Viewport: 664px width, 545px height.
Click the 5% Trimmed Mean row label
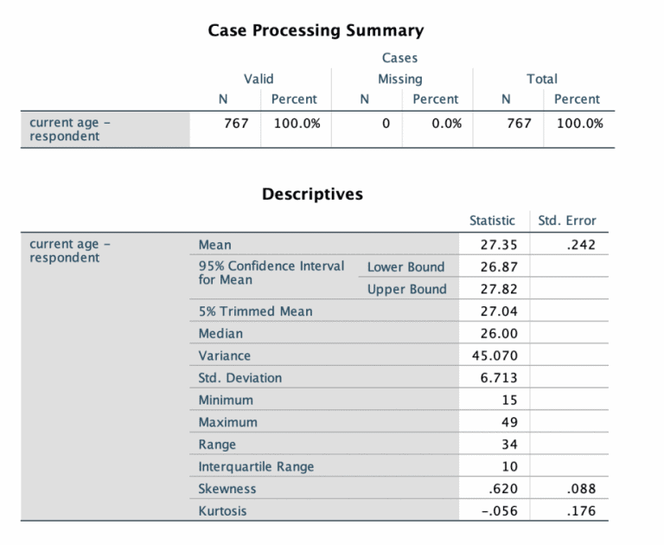[x=256, y=311]
